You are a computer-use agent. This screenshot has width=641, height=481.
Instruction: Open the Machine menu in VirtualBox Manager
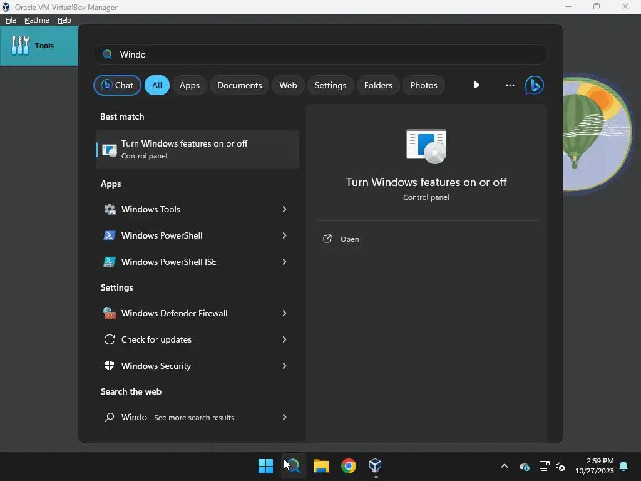click(37, 20)
